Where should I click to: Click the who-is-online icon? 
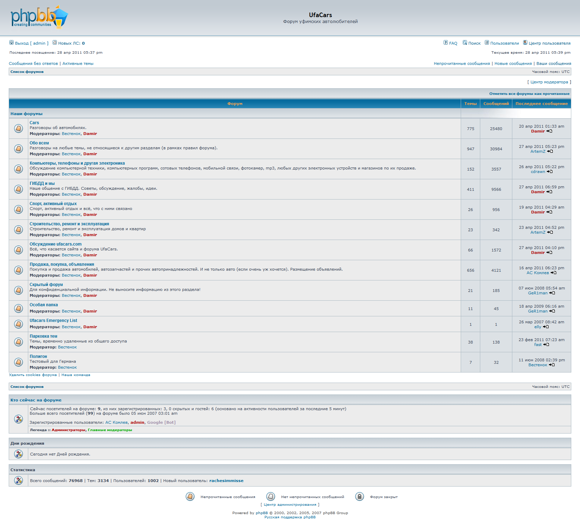tap(18, 419)
